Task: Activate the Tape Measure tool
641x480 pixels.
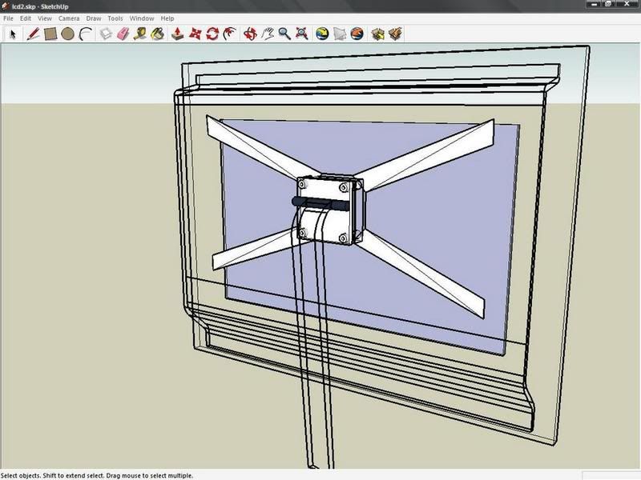Action: pyautogui.click(x=141, y=34)
